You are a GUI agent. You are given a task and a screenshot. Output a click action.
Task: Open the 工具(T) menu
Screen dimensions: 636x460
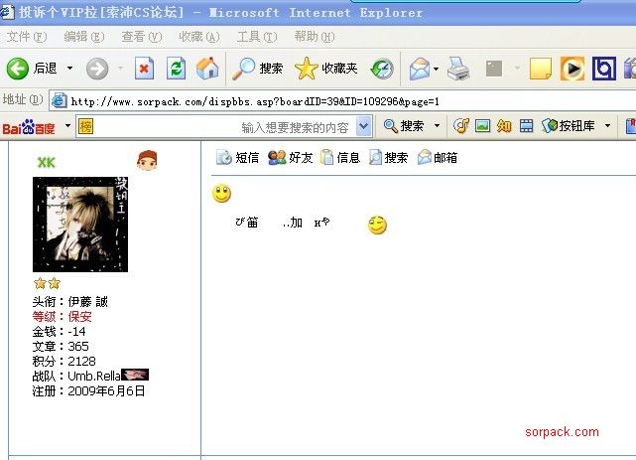(x=256, y=37)
